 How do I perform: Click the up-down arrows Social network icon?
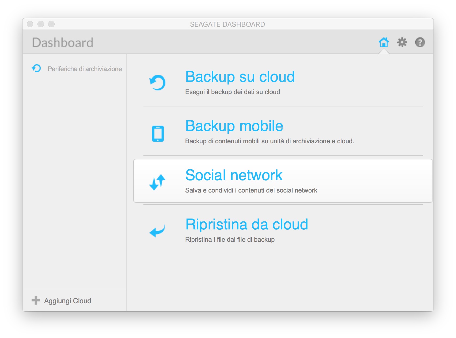[x=157, y=182]
